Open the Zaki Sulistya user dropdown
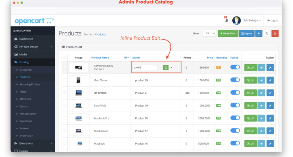 point(252,20)
